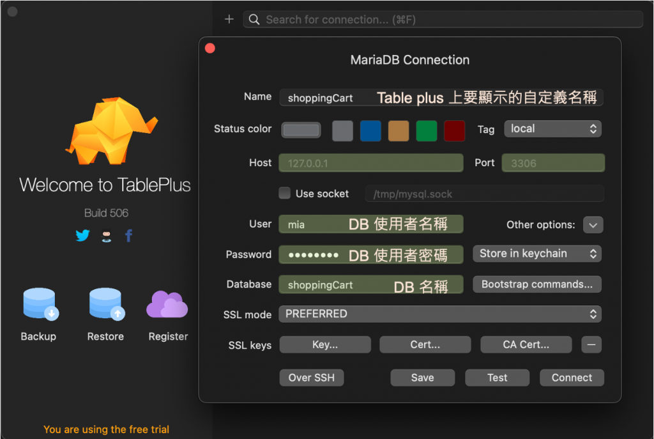Click the Register cloud icon
Image resolution: width=654 pixels, height=439 pixels.
167,305
